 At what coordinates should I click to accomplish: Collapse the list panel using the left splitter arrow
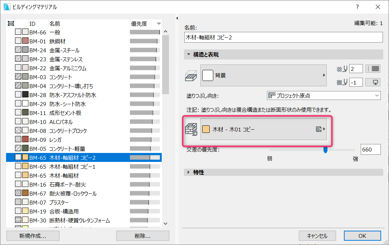point(177,18)
